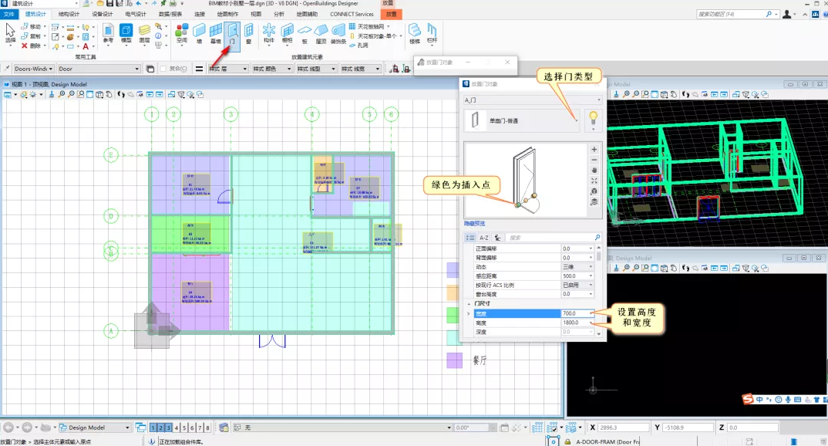The height and width of the screenshot is (446, 828).
Task: Switch to the 结构设计 ribbon tab
Action: [x=69, y=14]
